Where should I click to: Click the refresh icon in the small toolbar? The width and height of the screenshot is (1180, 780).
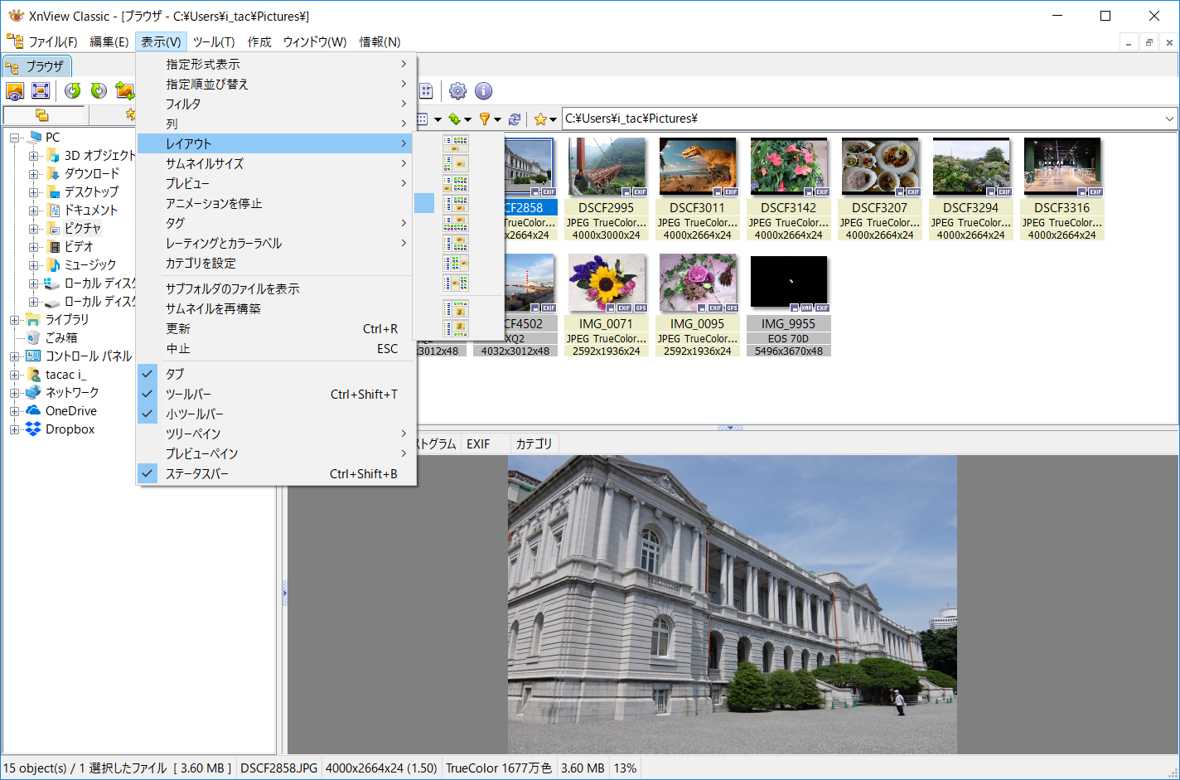pyautogui.click(x=515, y=119)
